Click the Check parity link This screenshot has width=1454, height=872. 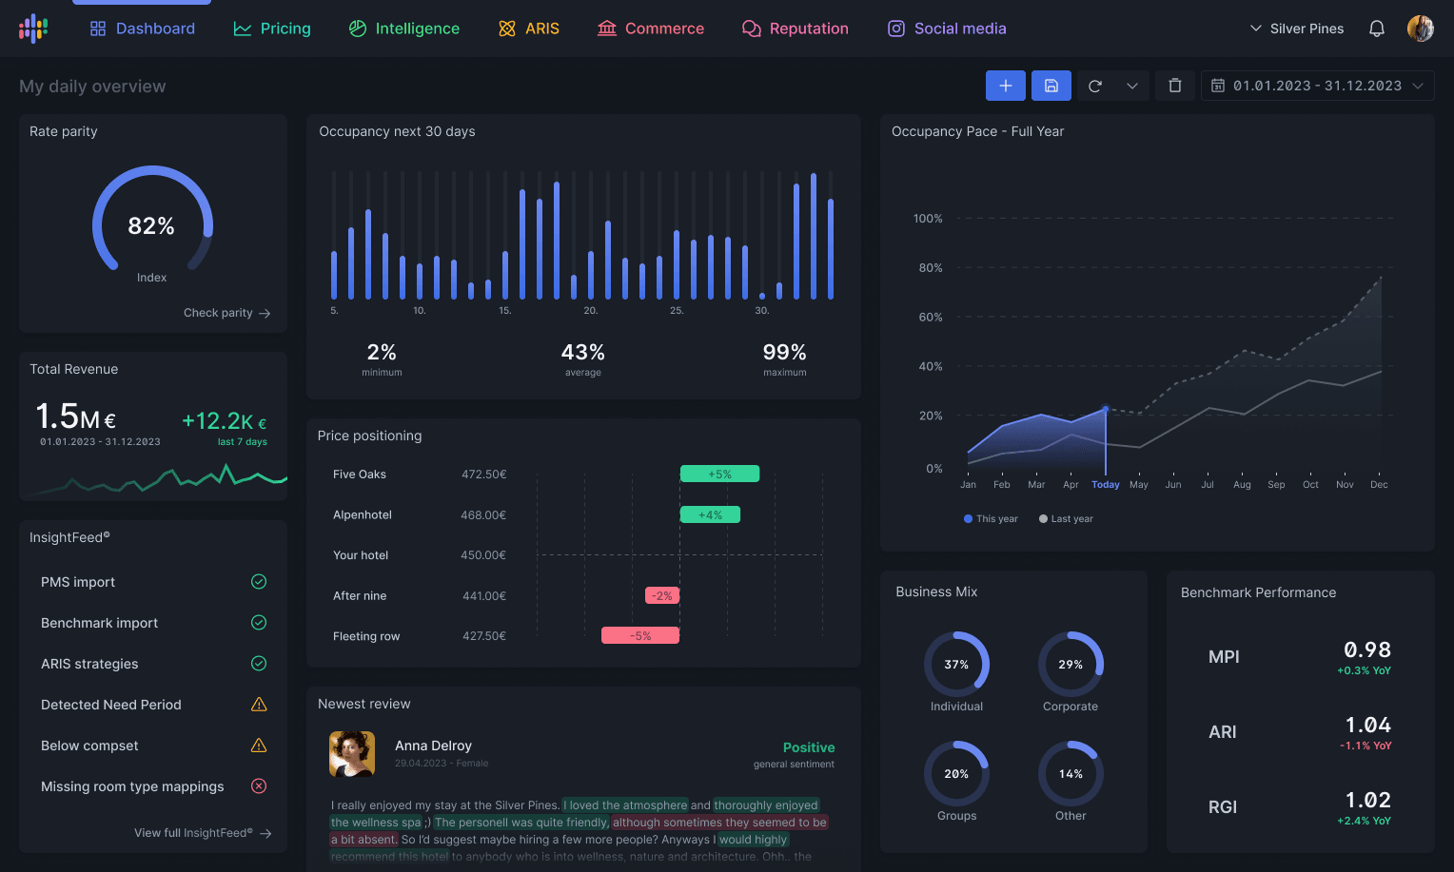click(226, 312)
